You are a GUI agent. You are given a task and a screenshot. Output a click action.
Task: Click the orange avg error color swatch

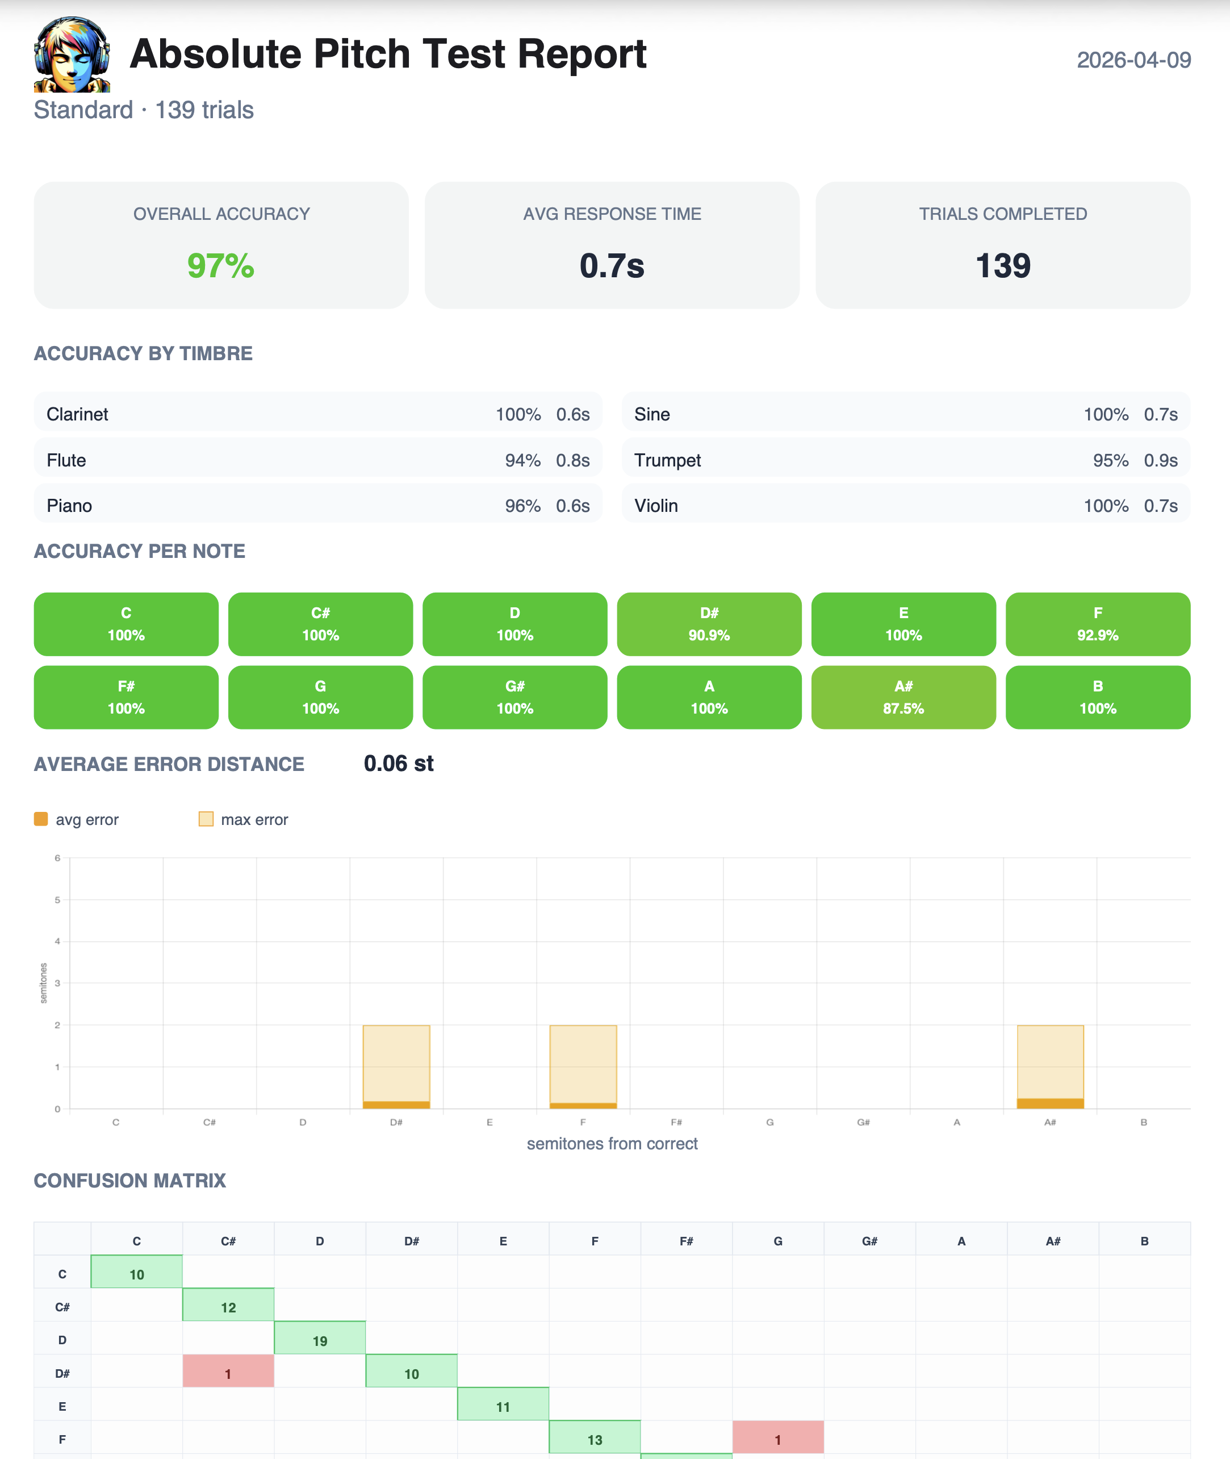[40, 819]
